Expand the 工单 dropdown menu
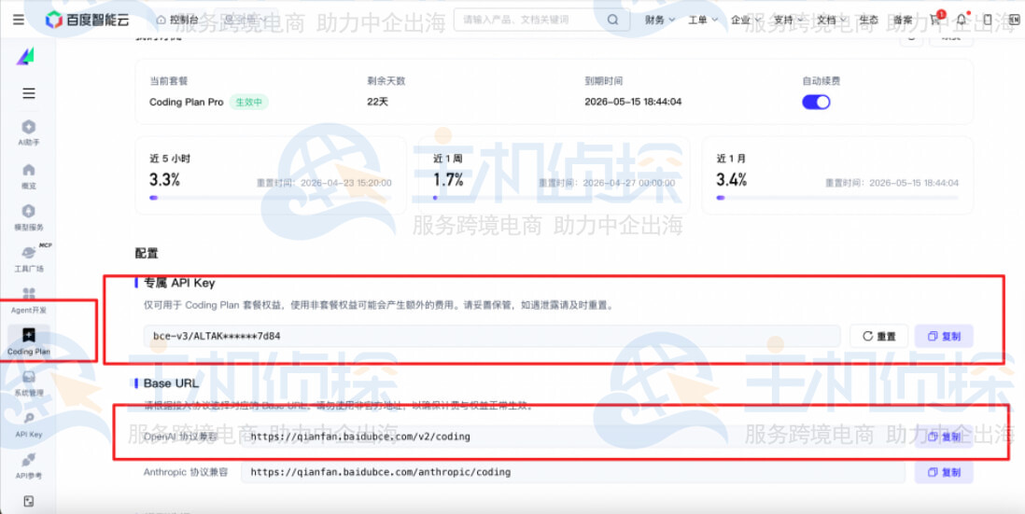The image size is (1025, 514). (703, 20)
